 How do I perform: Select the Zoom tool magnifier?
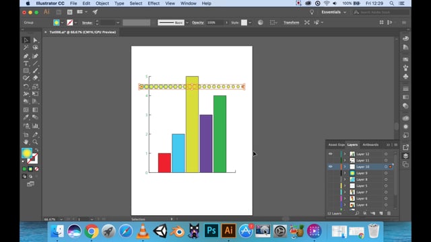pyautogui.click(x=35, y=142)
